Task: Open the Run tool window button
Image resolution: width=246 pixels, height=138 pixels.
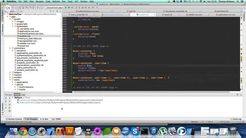Action: [44, 119]
